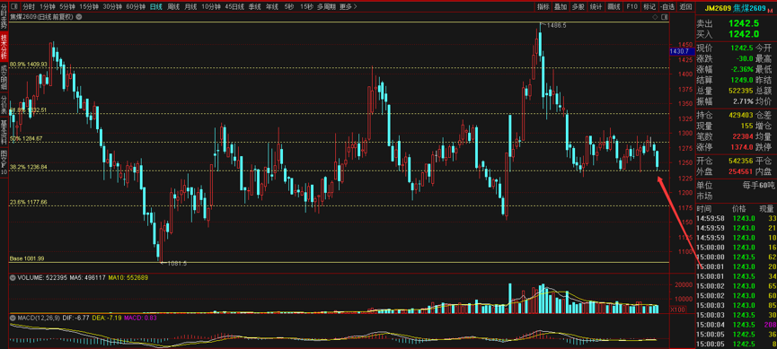Image resolution: width=777 pixels, height=349 pixels.
Task: Open the 多周期 multi-period view
Action: click(327, 6)
